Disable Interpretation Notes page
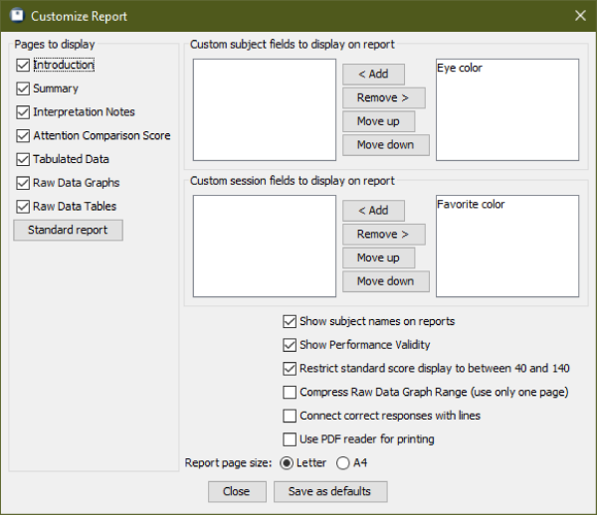The height and width of the screenshot is (515, 597). point(23,112)
